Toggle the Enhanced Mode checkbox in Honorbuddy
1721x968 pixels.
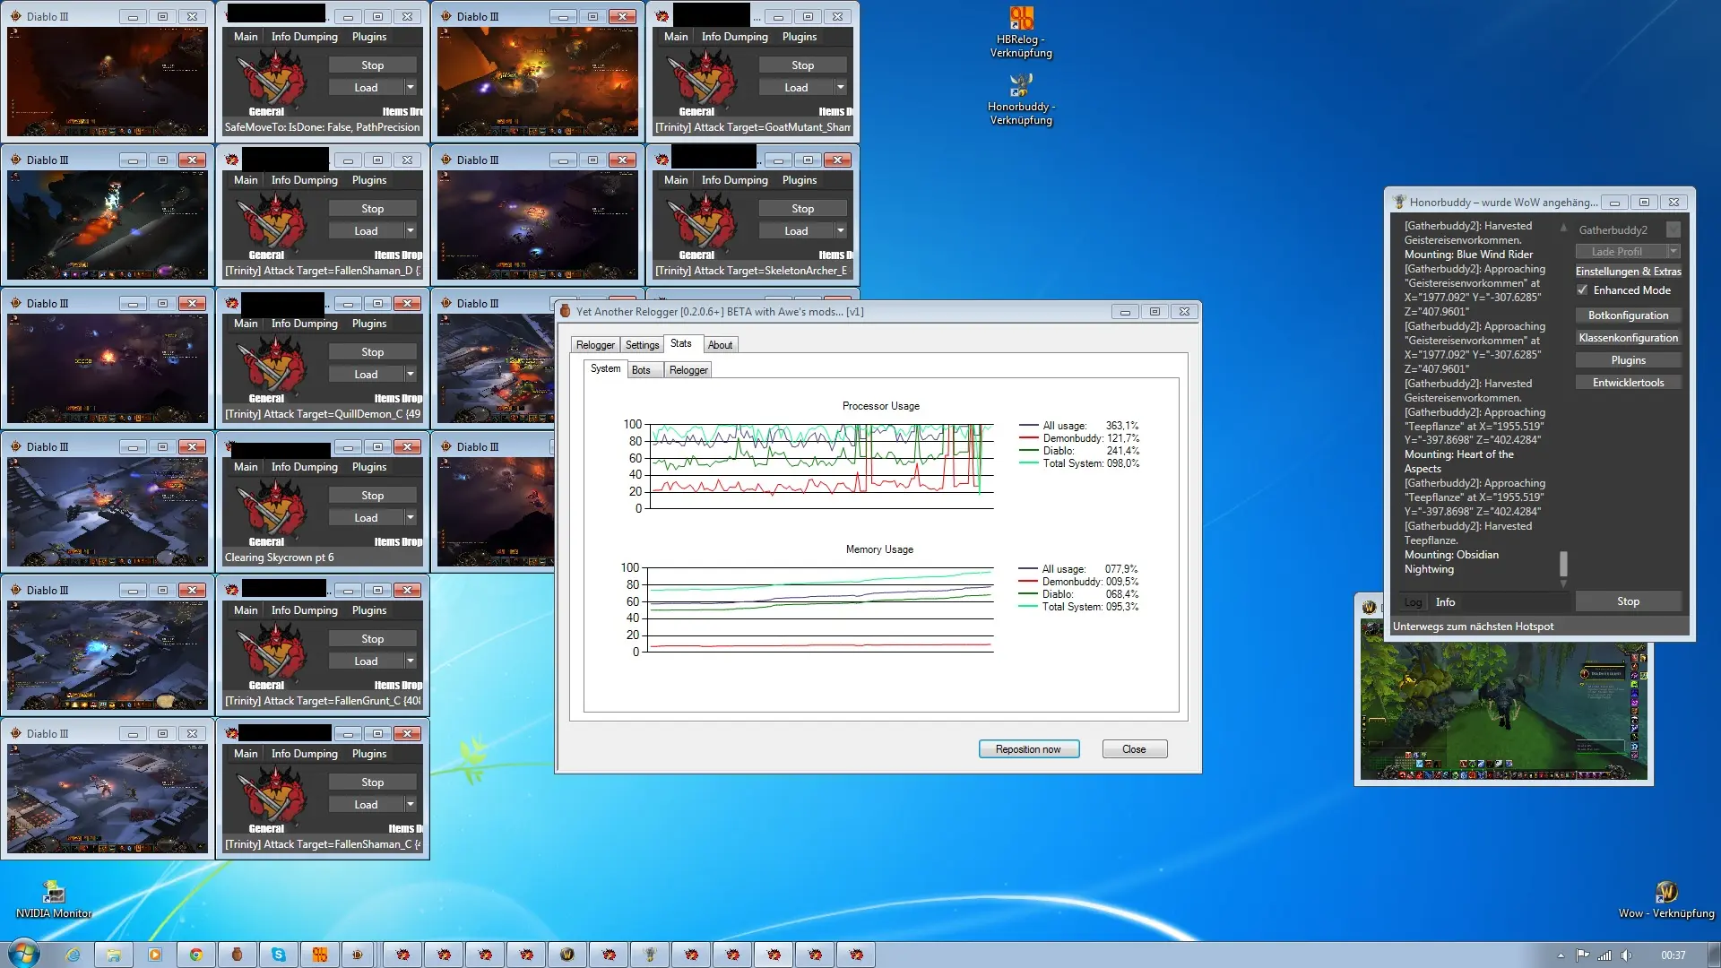(x=1583, y=290)
